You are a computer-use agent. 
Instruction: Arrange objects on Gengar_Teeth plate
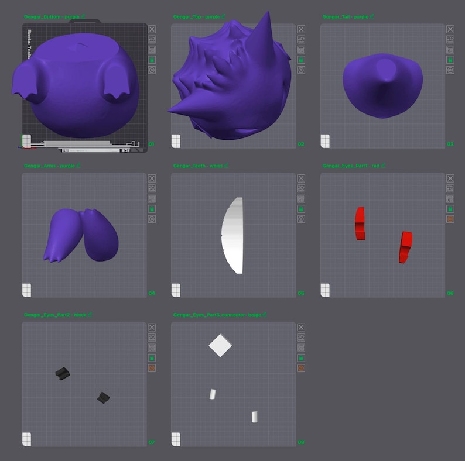(x=301, y=198)
